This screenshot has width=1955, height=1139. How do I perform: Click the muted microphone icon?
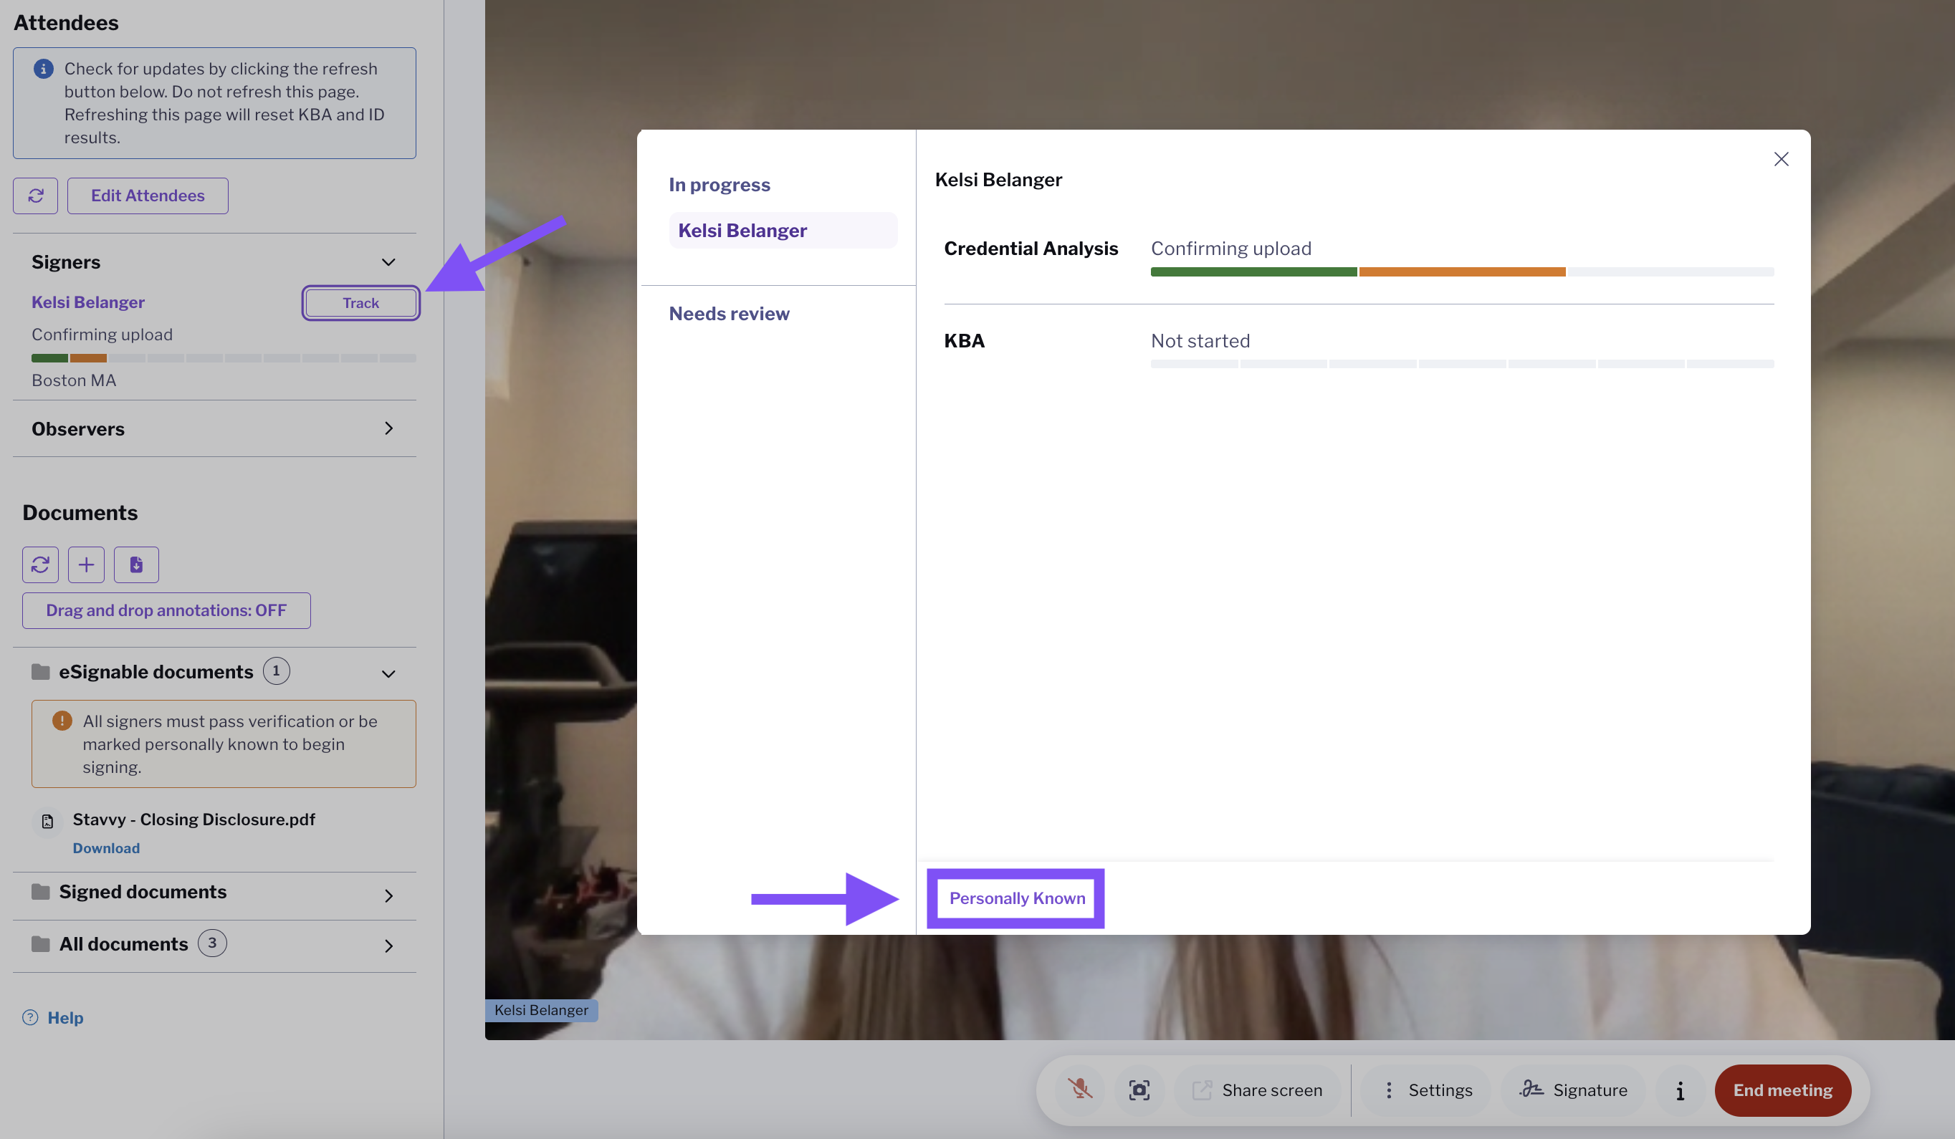(x=1080, y=1090)
